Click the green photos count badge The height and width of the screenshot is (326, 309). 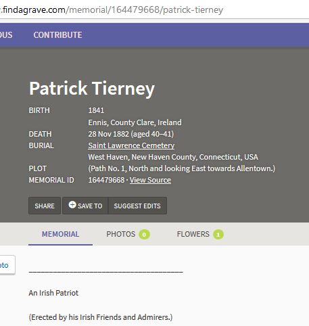coord(144,235)
